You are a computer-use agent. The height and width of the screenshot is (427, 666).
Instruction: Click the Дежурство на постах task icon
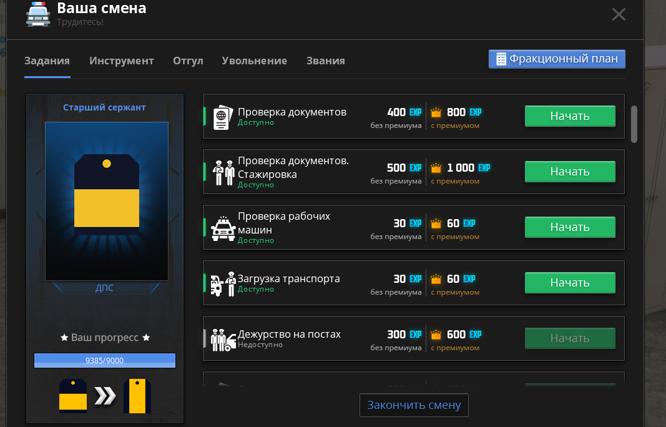click(223, 339)
